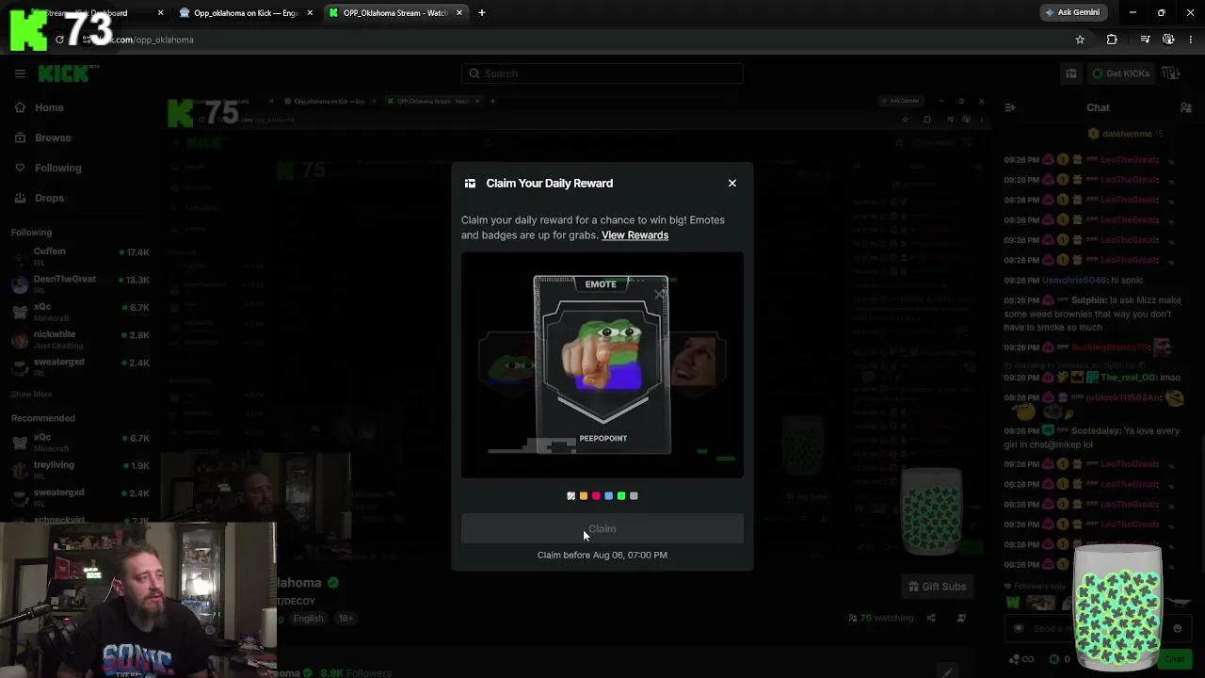Select the pink rarity color dot
Image resolution: width=1205 pixels, height=678 pixels.
pos(596,496)
